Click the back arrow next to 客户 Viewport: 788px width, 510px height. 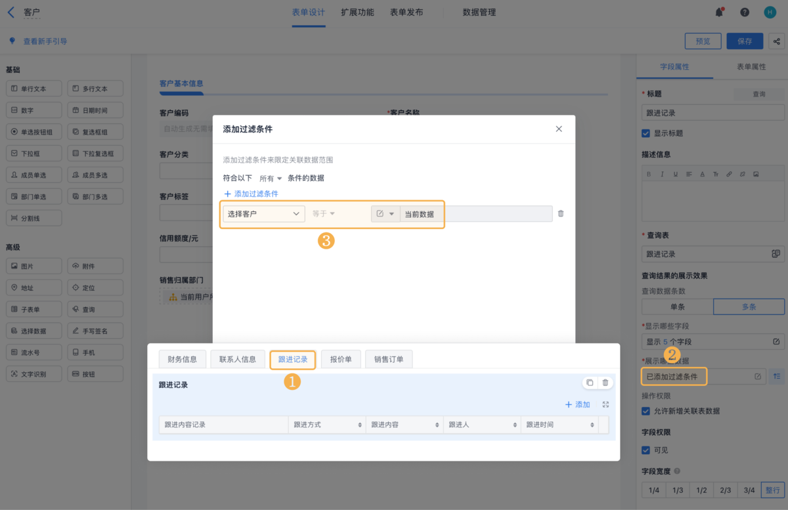[x=11, y=12]
